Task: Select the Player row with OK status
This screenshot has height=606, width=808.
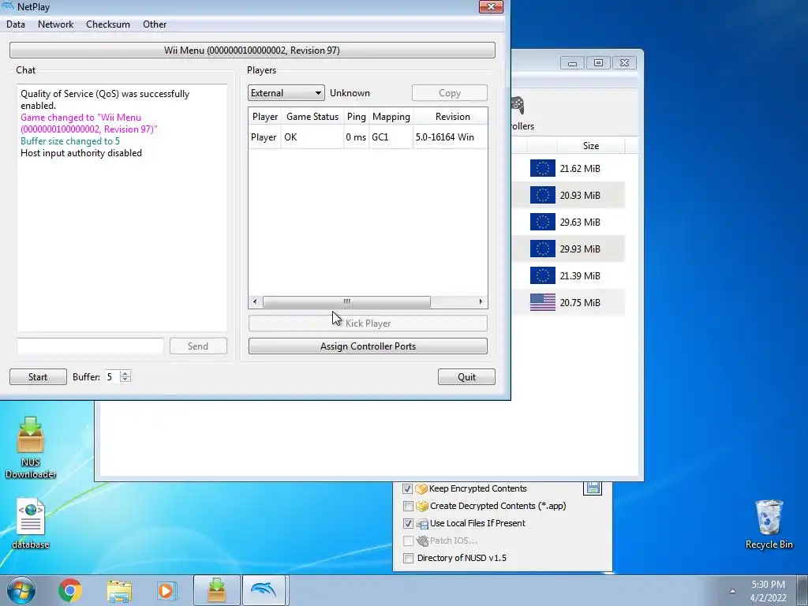Action: pos(368,137)
